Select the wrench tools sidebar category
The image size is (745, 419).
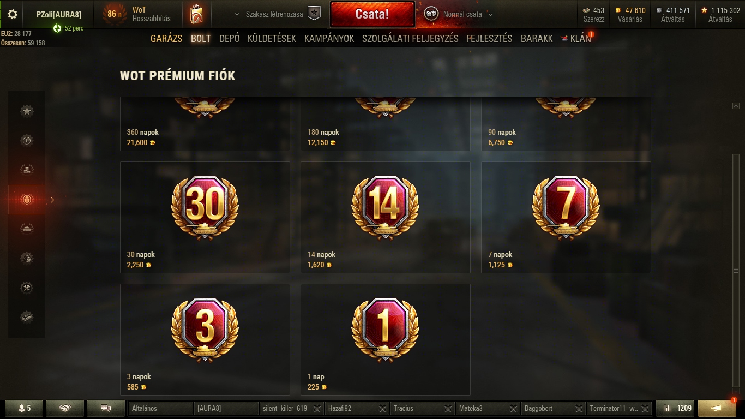coord(27,288)
